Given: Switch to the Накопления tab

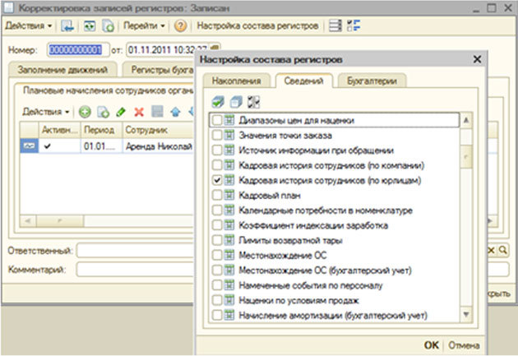Looking at the screenshot, I should pyautogui.click(x=236, y=81).
